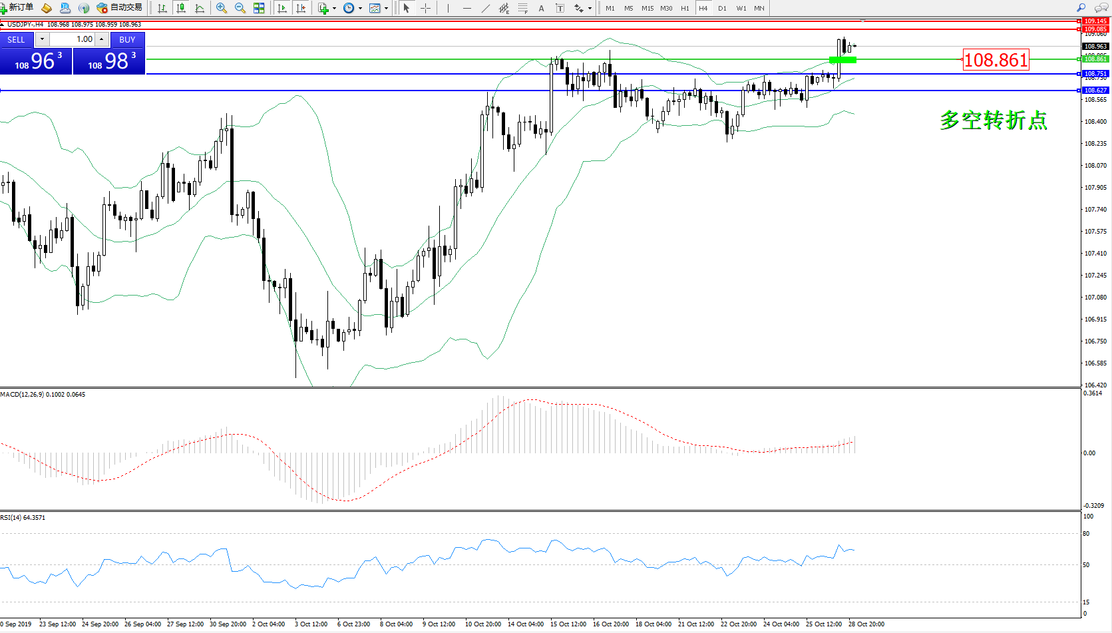Open the search magnifier icon

point(1081,8)
